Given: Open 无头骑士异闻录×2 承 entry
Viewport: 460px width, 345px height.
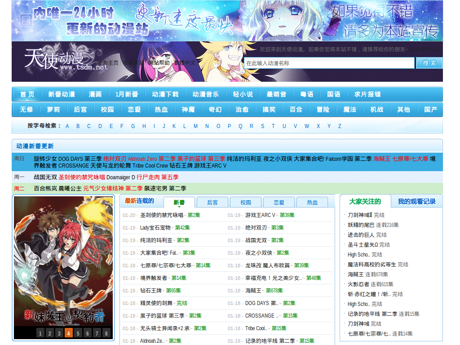Looking at the screenshot, I should click(165, 328).
